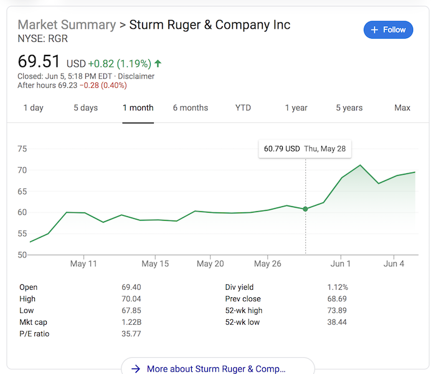Click the 75 y-axis label
This screenshot has height=374, width=436.
tap(22, 149)
